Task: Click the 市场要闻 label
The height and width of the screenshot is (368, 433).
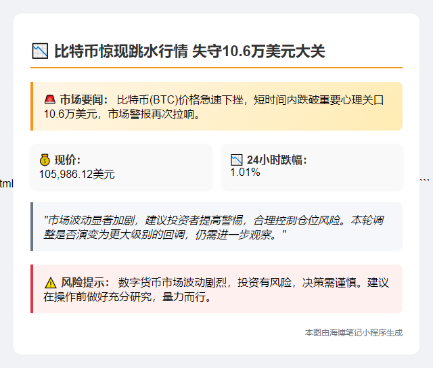Action: [84, 99]
